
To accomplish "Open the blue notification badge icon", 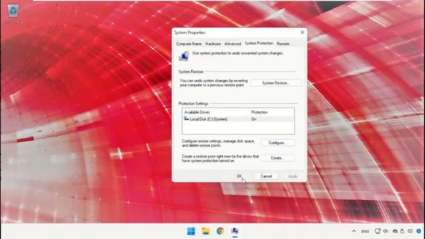I will pyautogui.click(x=419, y=231).
